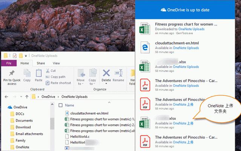
Task: Click the Rename icon in Organize group
Action: [118, 73]
